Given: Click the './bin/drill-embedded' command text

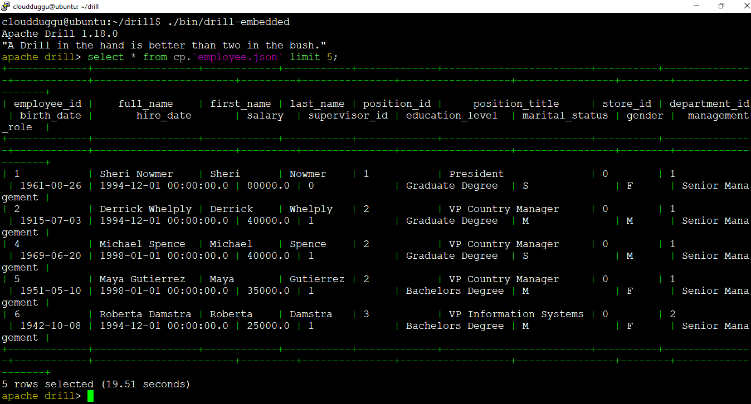Looking at the screenshot, I should click(x=228, y=22).
